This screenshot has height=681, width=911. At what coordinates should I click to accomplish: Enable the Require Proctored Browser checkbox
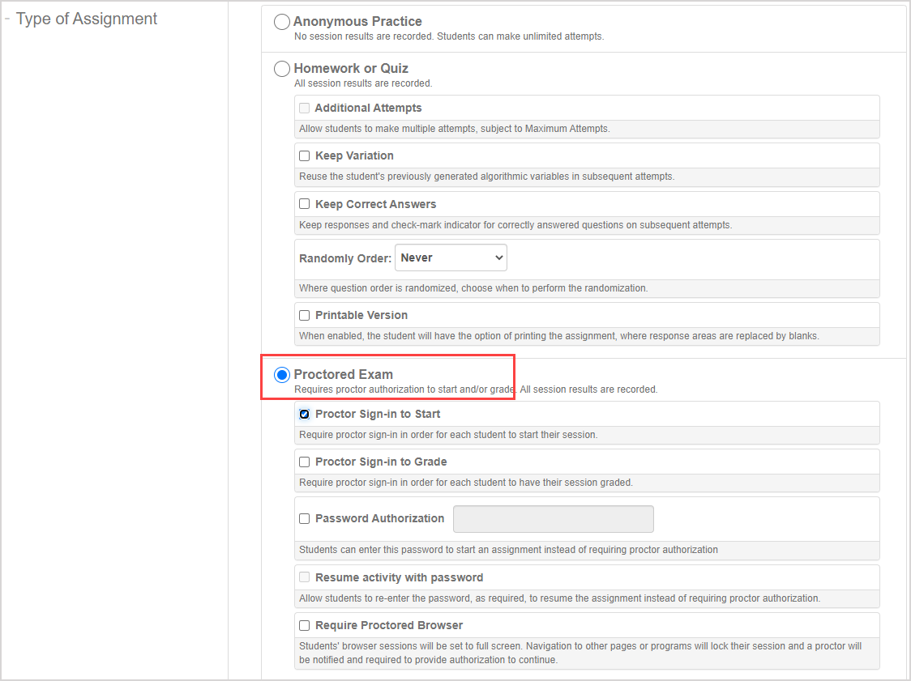coord(305,625)
